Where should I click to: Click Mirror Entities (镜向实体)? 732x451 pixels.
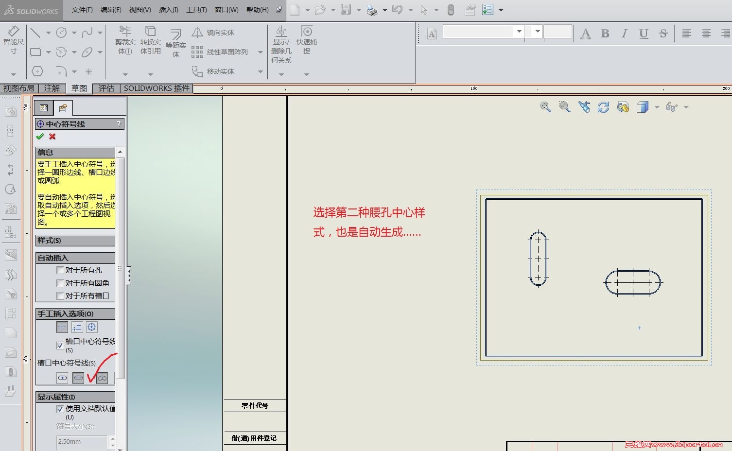click(x=213, y=33)
